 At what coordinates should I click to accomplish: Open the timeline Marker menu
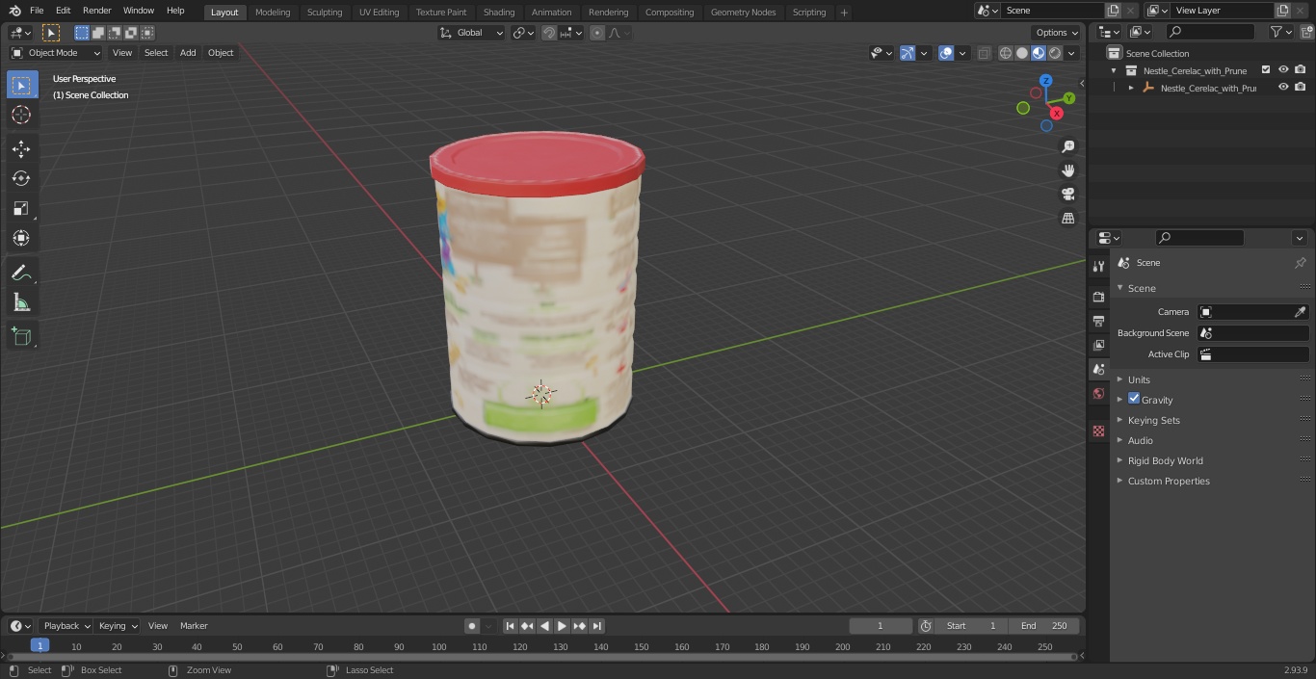click(x=194, y=626)
